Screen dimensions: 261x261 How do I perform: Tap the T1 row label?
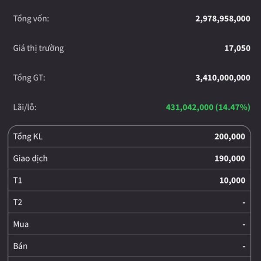(x=18, y=180)
